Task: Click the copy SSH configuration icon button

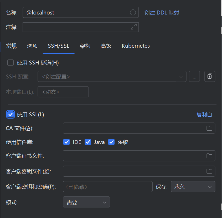Action: [210, 76]
